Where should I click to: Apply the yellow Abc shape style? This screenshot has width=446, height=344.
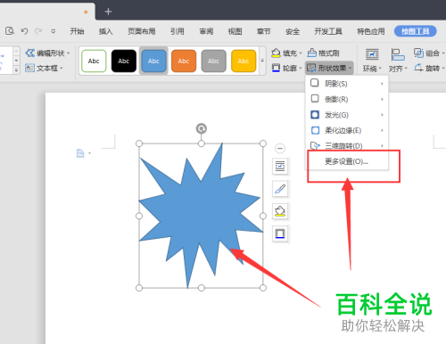point(244,61)
